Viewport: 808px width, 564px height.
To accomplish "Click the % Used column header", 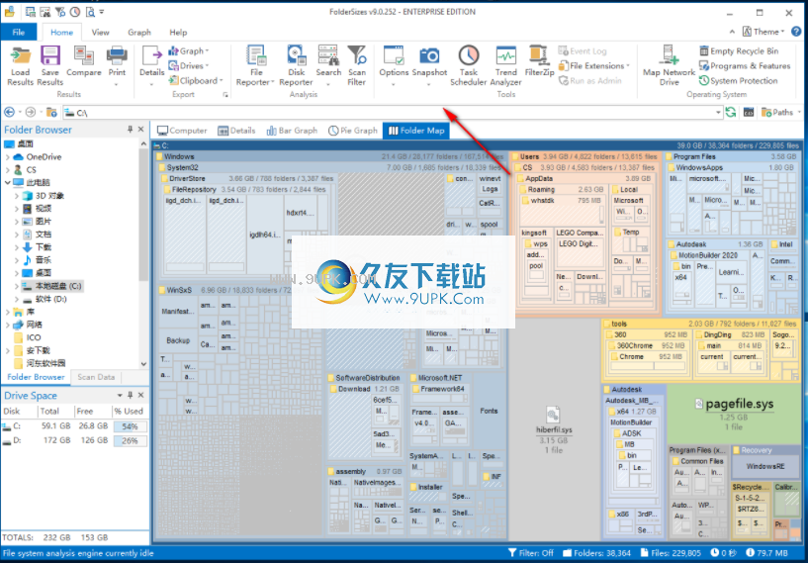I will tap(129, 412).
